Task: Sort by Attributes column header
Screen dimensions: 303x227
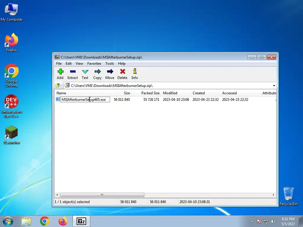Action: (x=263, y=93)
